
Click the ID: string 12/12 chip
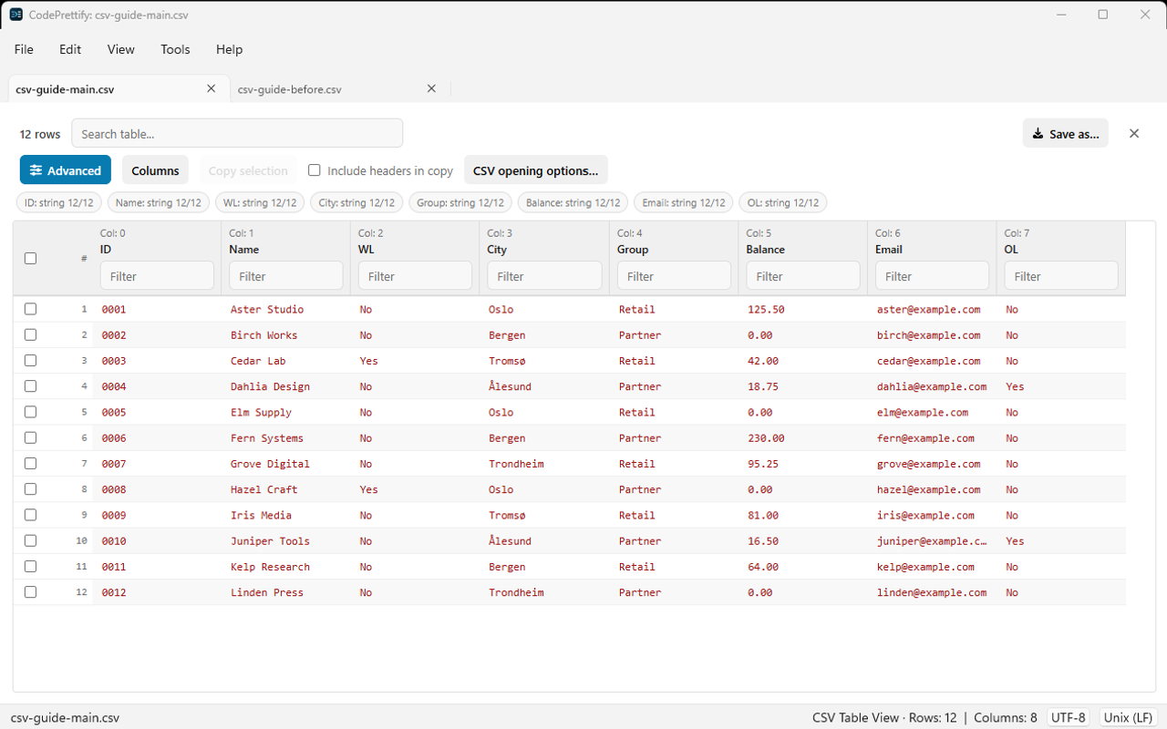pos(59,202)
